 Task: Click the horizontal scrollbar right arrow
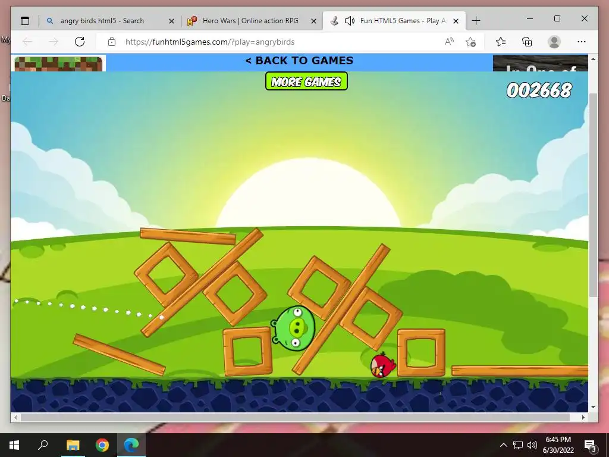pos(583,417)
